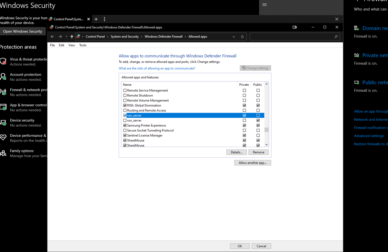The height and width of the screenshot is (252, 388).
Task: Click the Device security laptop icon
Action: (x=3, y=122)
